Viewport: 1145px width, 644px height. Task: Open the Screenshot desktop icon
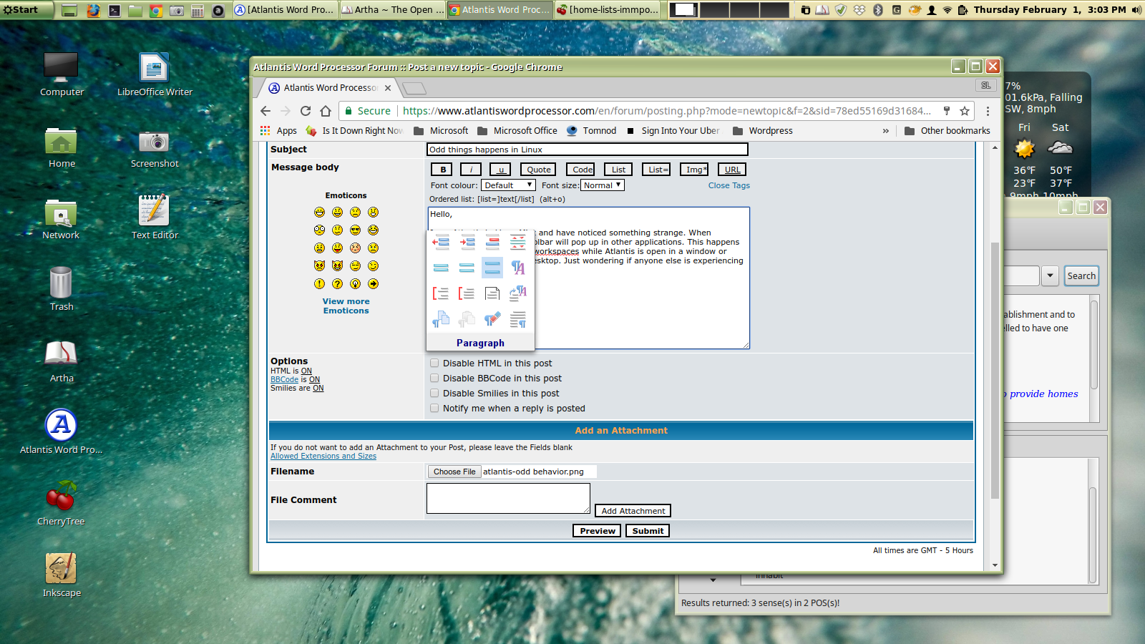click(155, 149)
